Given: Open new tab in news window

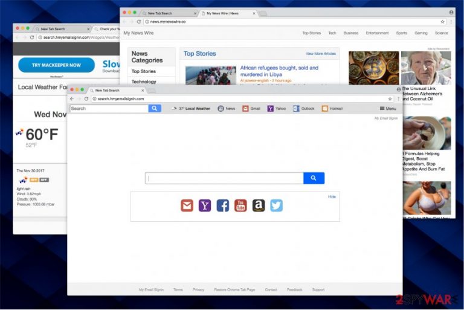Looking at the screenshot, I should (263, 14).
